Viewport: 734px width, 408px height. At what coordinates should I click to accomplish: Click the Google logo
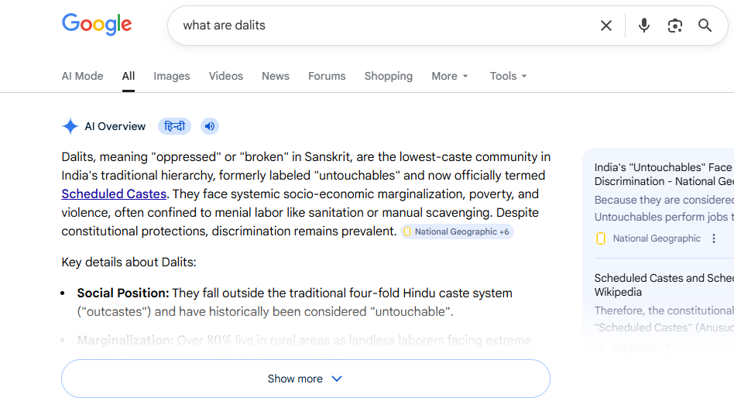97,24
